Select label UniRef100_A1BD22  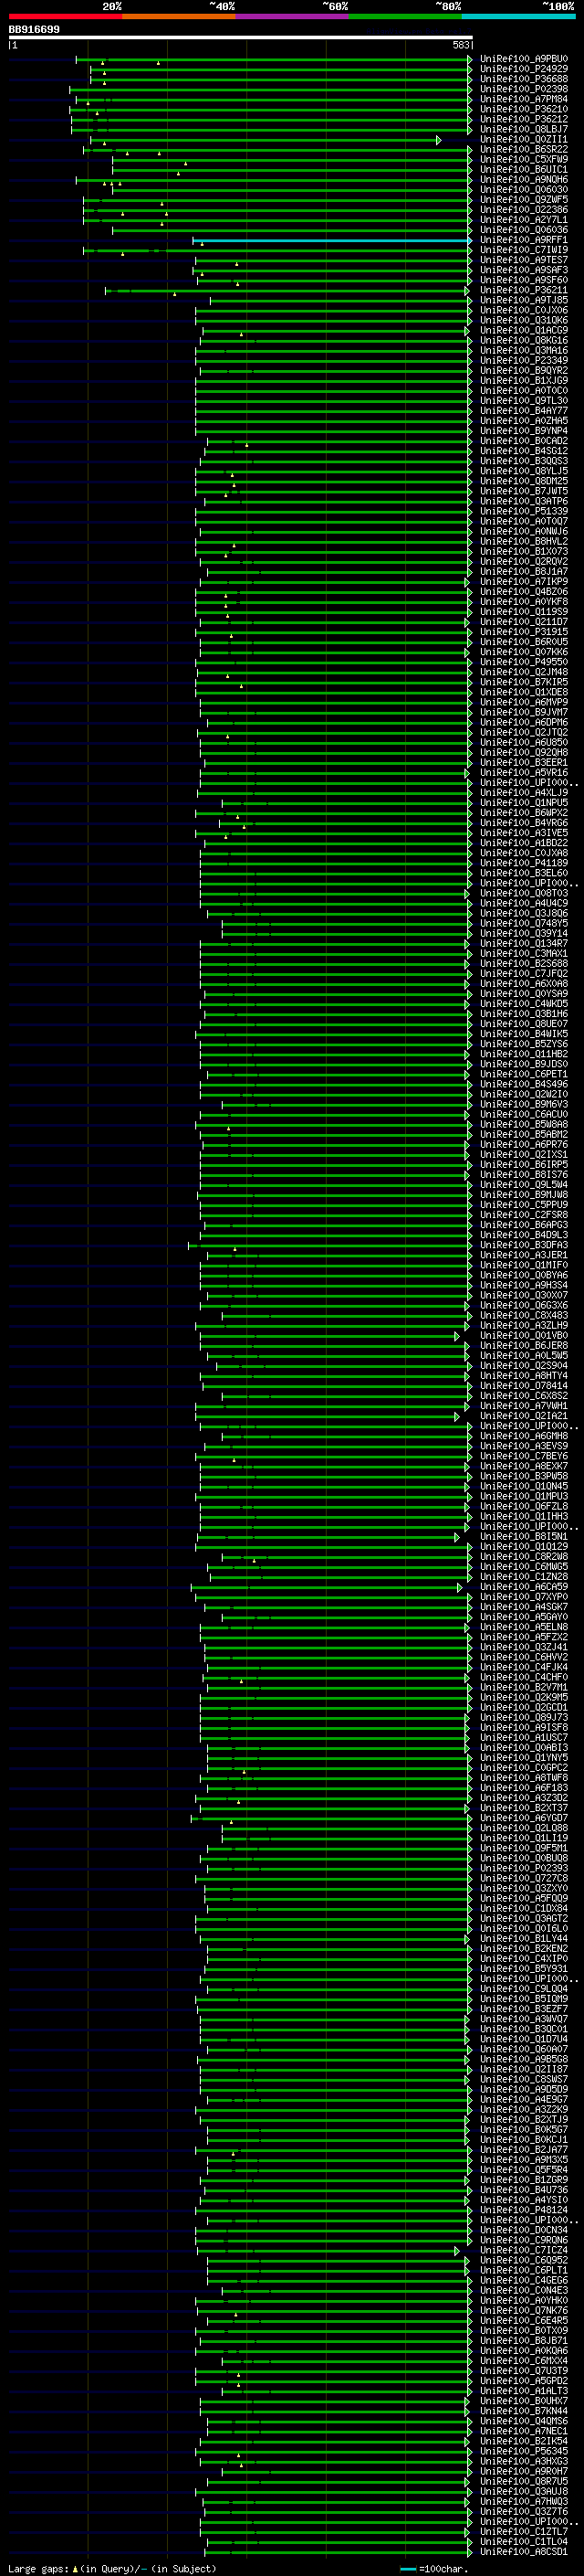coord(523,843)
